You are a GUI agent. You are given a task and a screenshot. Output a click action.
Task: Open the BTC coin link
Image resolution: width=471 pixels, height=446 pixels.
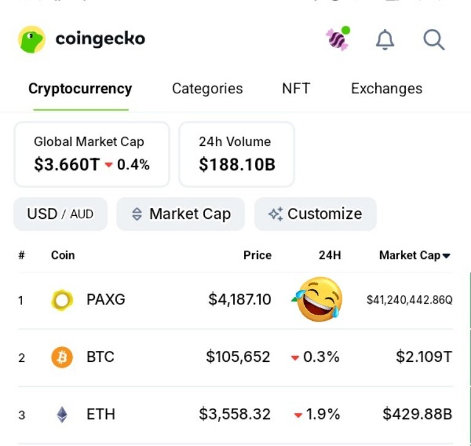click(100, 357)
